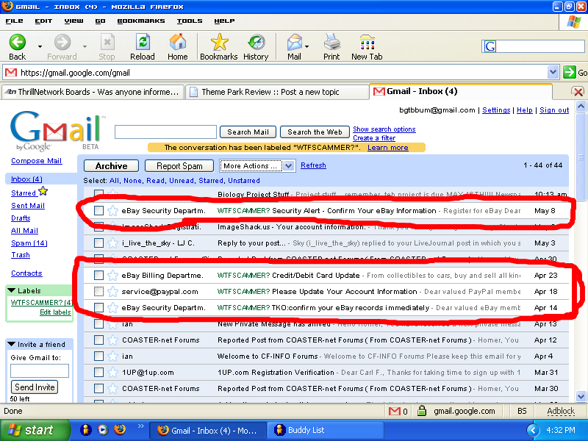Click the Give Gmail to input field
The height and width of the screenshot is (441, 588).
pyautogui.click(x=40, y=371)
